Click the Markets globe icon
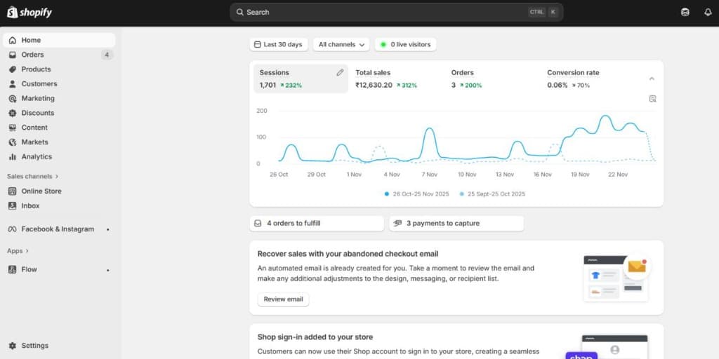The width and height of the screenshot is (719, 359). [x=13, y=142]
